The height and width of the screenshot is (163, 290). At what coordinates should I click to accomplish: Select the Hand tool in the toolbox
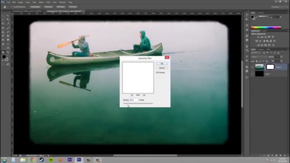[3, 52]
